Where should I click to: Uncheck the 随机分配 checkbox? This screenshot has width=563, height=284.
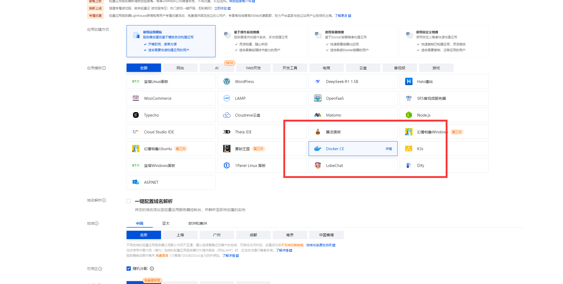pyautogui.click(x=129, y=269)
